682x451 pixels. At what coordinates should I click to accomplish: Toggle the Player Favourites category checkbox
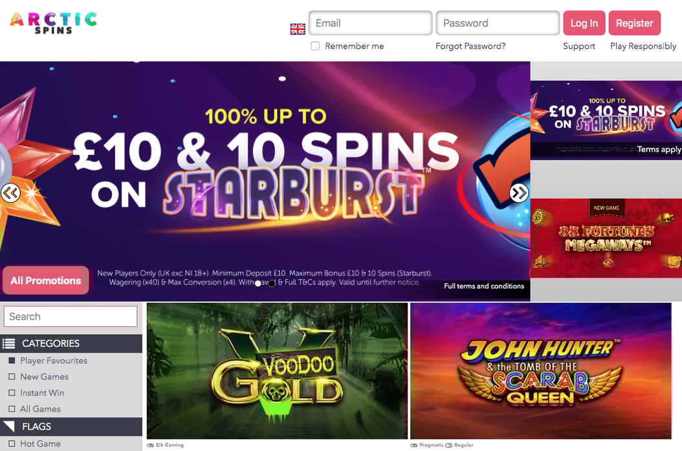(x=12, y=361)
